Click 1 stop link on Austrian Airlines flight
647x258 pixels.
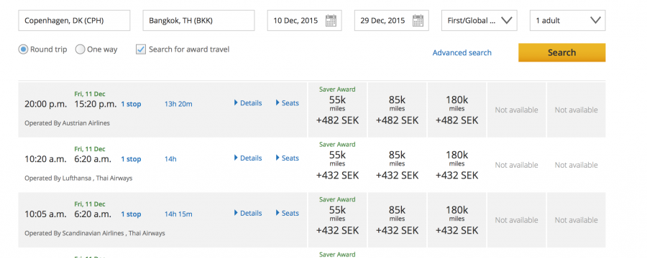coord(131,104)
